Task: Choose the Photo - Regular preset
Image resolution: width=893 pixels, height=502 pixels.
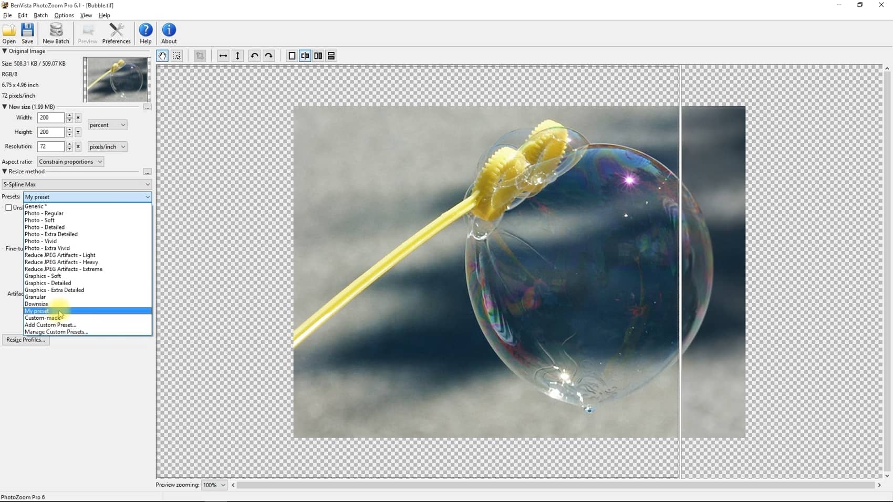Action: [x=88, y=213]
